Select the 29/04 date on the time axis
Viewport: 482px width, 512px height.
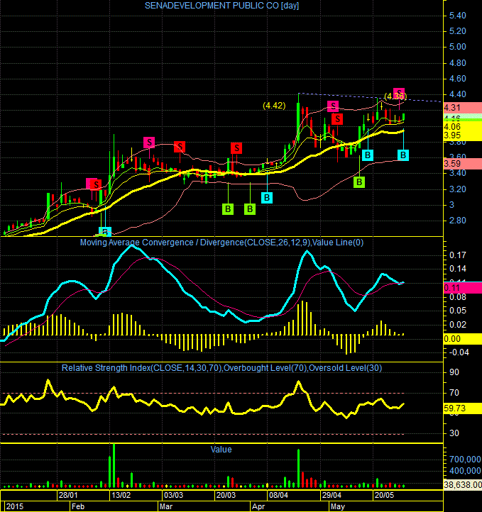(x=332, y=495)
